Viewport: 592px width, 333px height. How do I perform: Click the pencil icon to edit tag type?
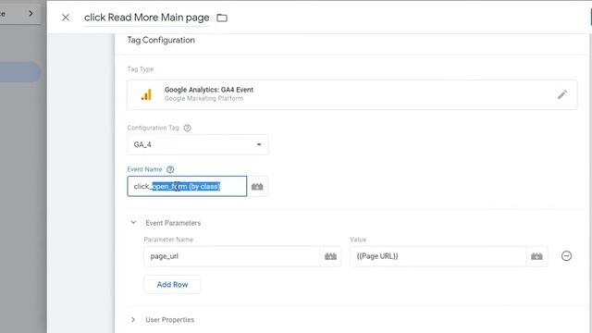pos(562,94)
